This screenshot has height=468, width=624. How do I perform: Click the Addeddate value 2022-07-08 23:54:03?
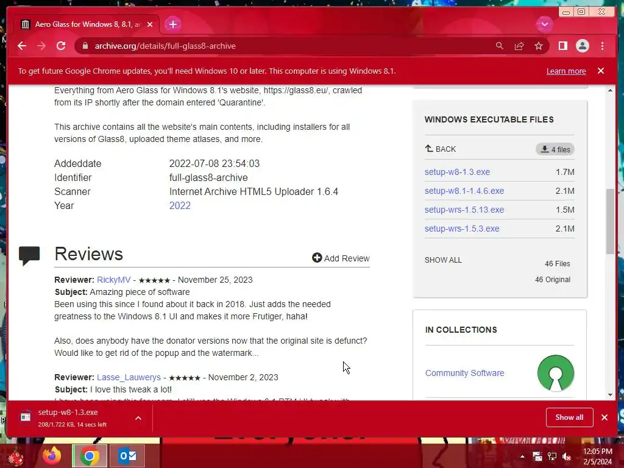click(x=214, y=163)
